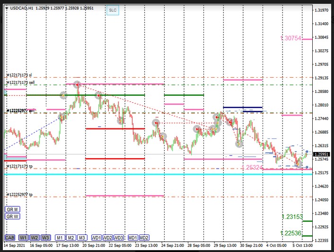
Task: Select the WD1 button
Action: pos(97,237)
